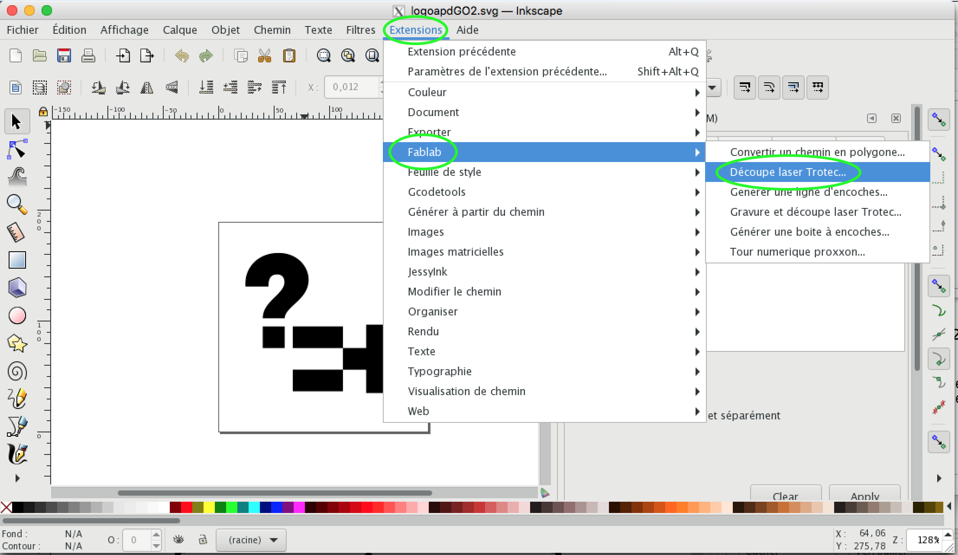
Task: Select the Node editing tool
Action: pyautogui.click(x=17, y=149)
